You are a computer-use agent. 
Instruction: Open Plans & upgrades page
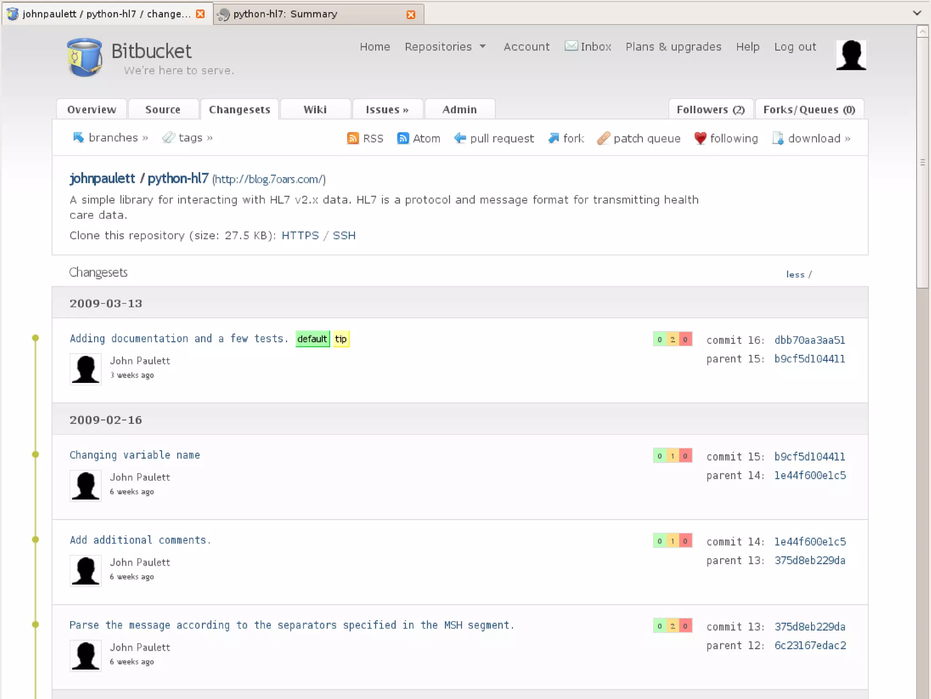(x=673, y=47)
